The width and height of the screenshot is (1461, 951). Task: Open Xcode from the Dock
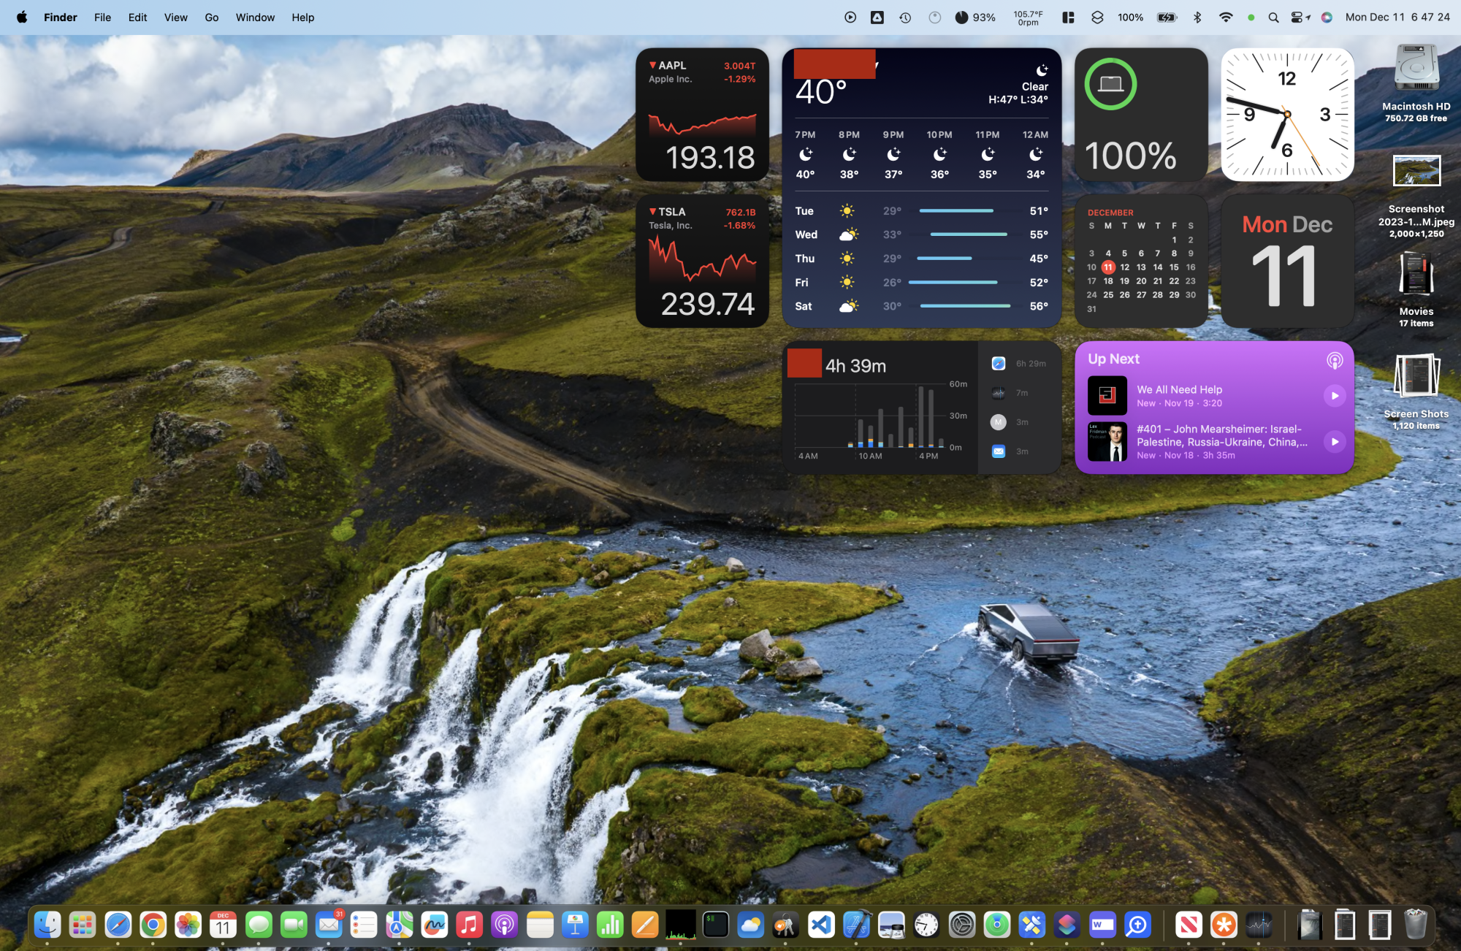(856, 925)
